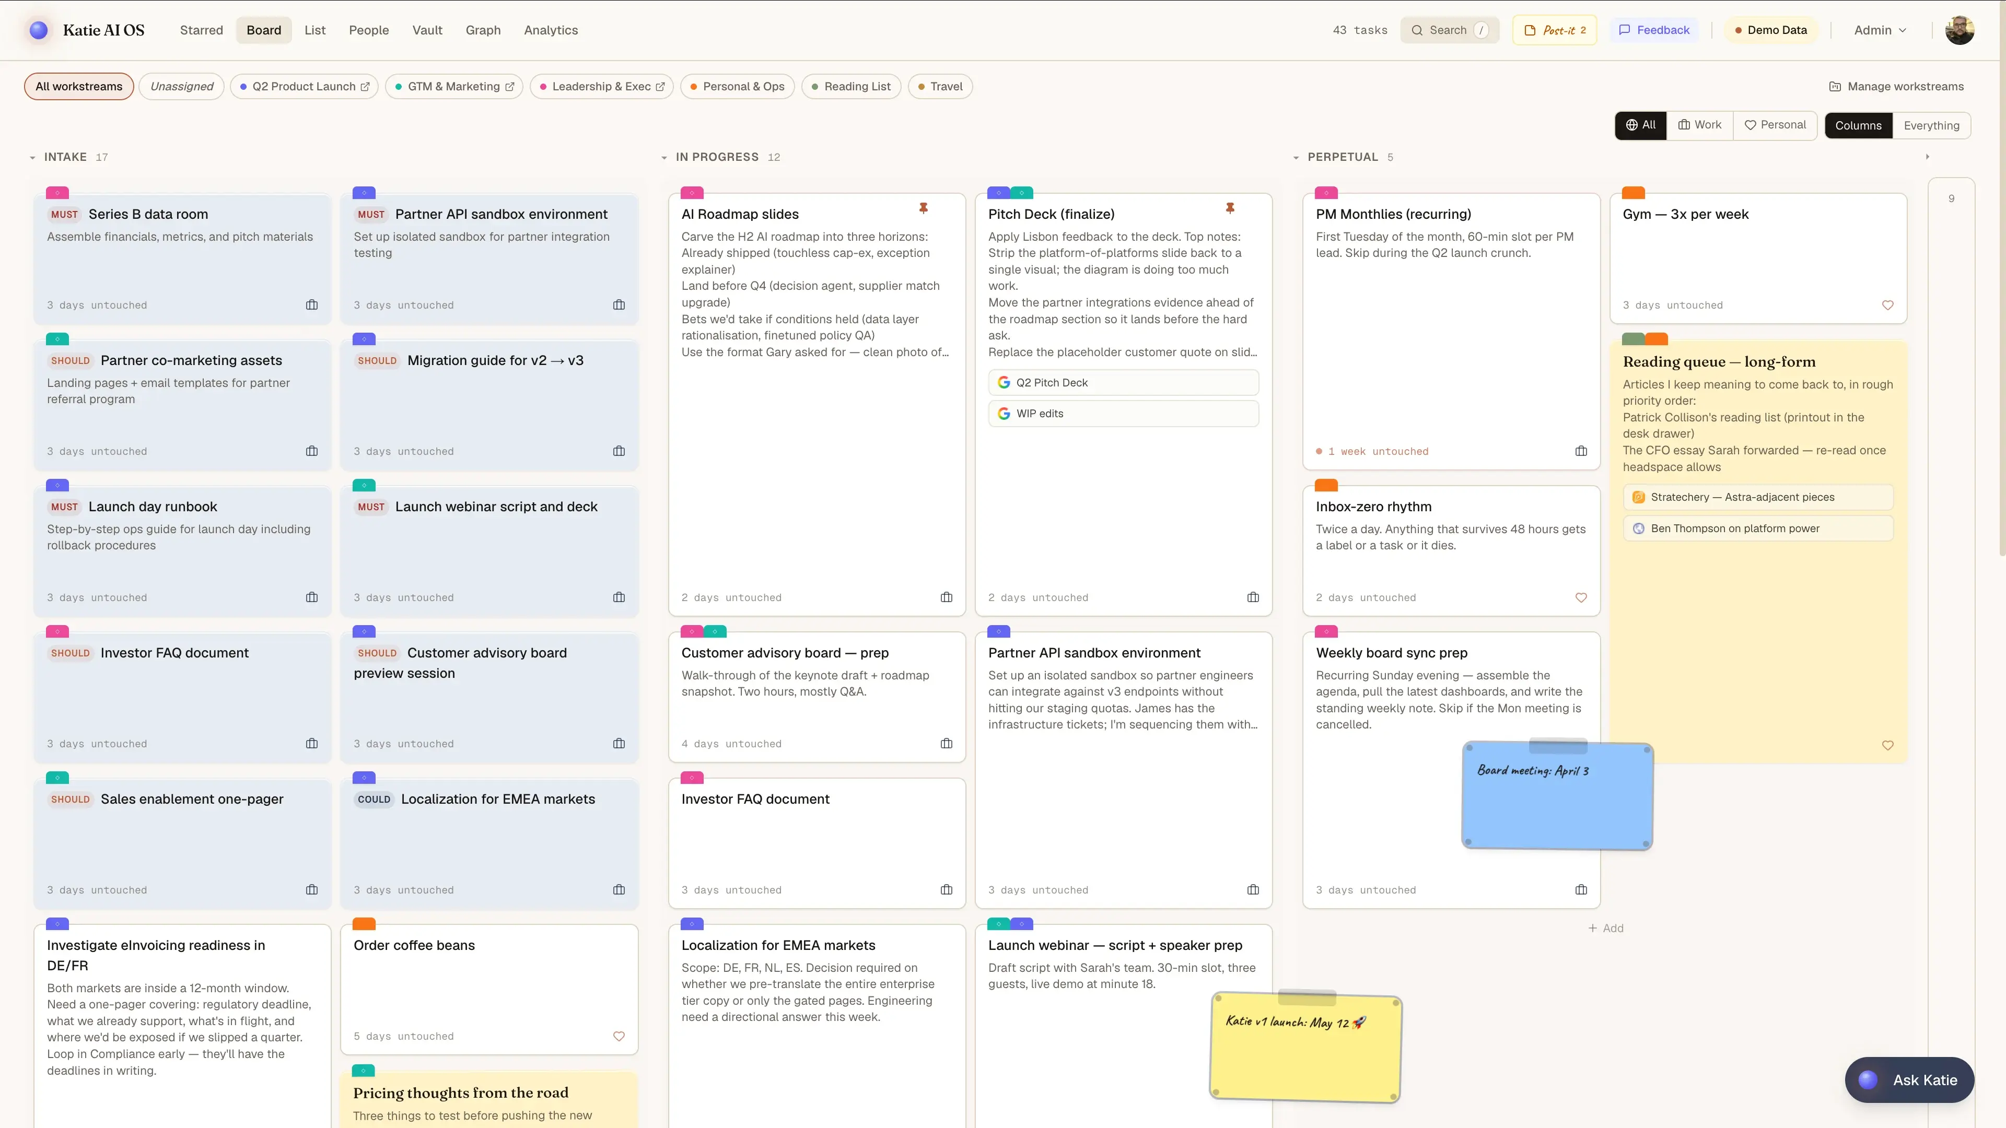This screenshot has height=1128, width=2006.
Task: Filter by Unassigned chip
Action: tap(181, 86)
